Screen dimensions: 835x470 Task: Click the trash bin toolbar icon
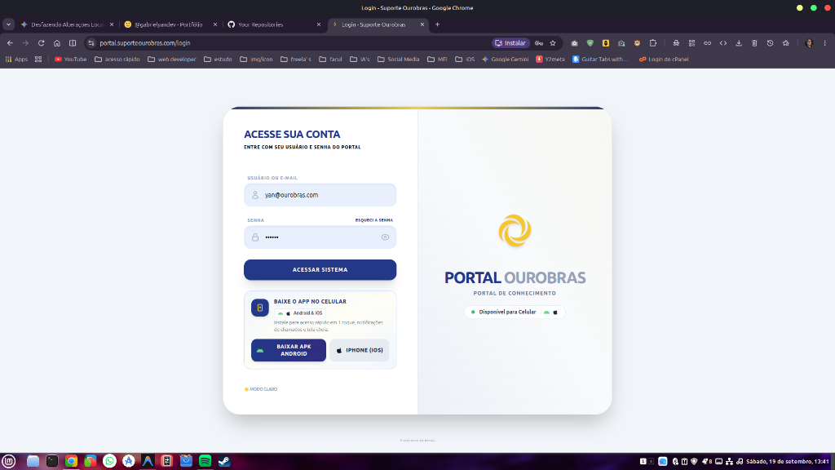pos(754,43)
